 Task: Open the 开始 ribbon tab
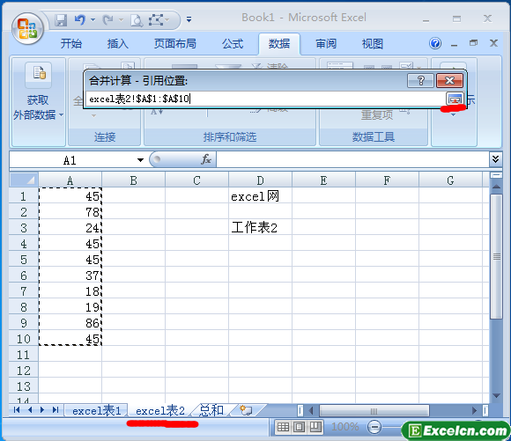(x=71, y=43)
